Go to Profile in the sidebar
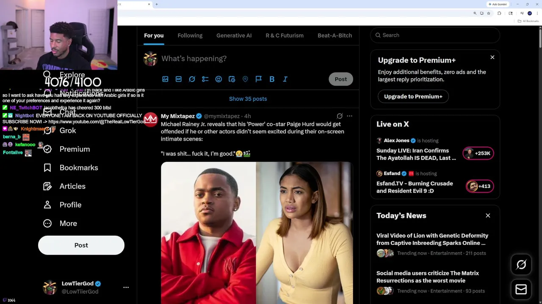 pyautogui.click(x=62, y=205)
